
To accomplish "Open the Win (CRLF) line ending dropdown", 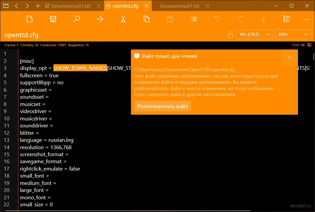I will [x=254, y=34].
